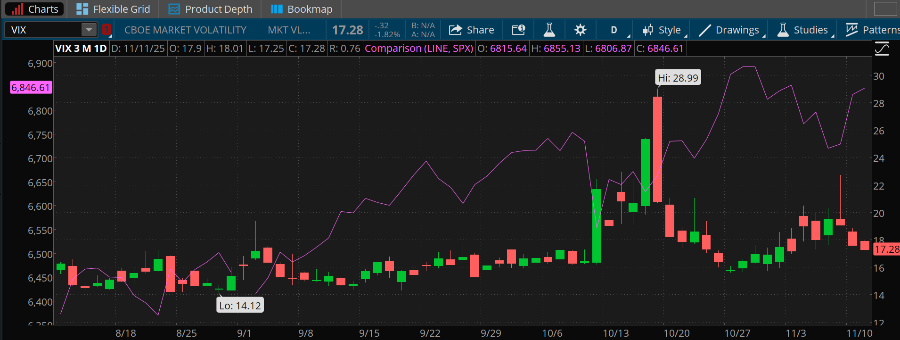
Task: Open Edit Studies flask icon
Action: pos(549,30)
